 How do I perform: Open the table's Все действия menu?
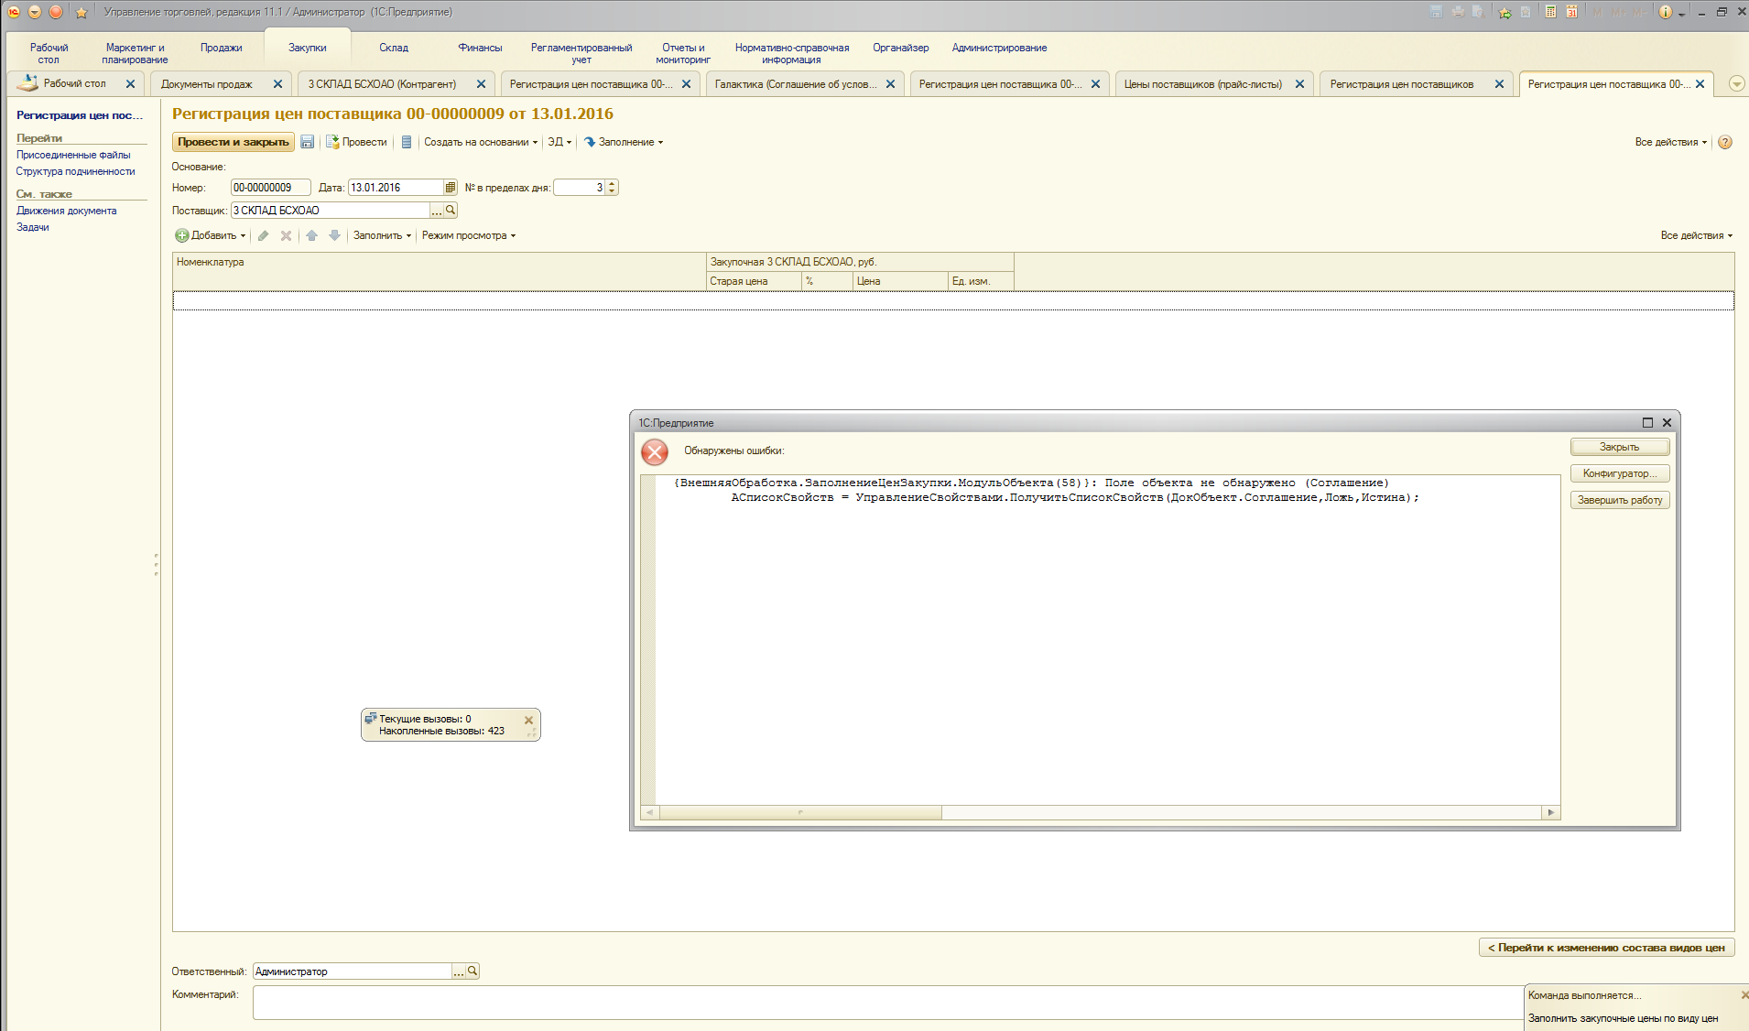click(x=1697, y=235)
